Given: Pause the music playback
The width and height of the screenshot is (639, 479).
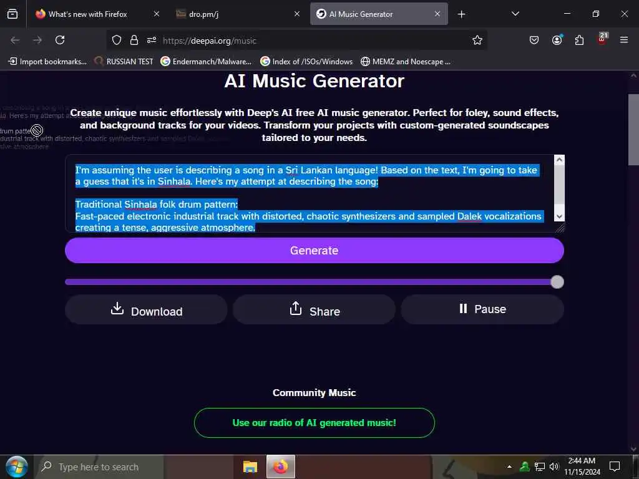Looking at the screenshot, I should coord(482,309).
